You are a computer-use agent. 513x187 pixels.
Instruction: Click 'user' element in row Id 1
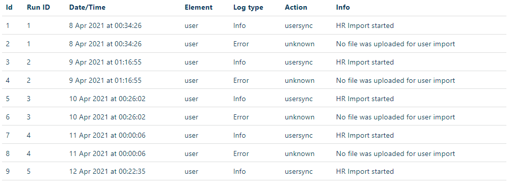[192, 26]
